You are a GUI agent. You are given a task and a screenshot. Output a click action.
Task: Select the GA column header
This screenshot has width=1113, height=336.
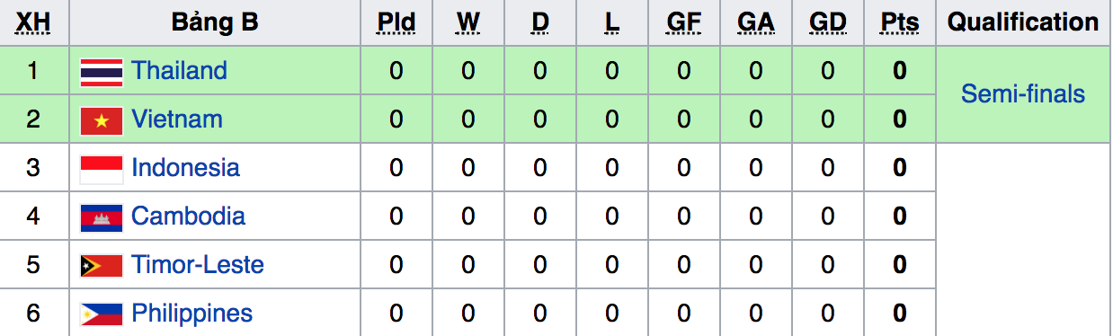pyautogui.click(x=756, y=22)
